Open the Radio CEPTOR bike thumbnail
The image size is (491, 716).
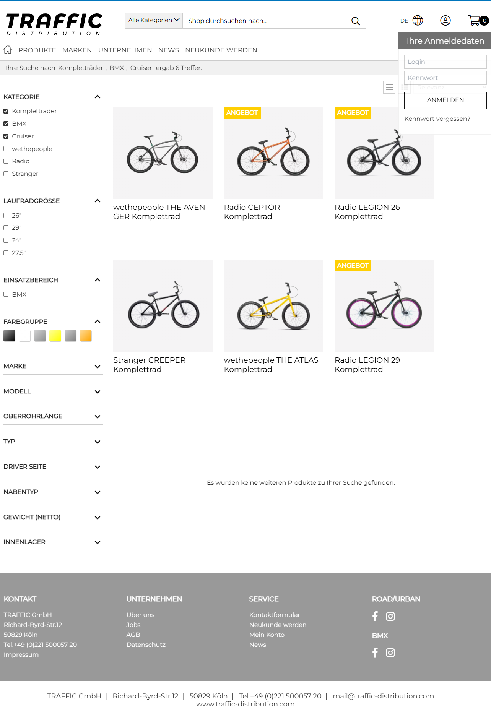click(x=273, y=153)
